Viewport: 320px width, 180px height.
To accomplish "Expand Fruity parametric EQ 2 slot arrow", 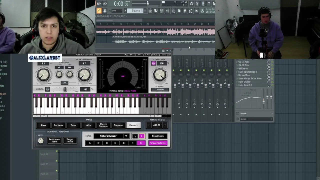I will [x=237, y=72].
